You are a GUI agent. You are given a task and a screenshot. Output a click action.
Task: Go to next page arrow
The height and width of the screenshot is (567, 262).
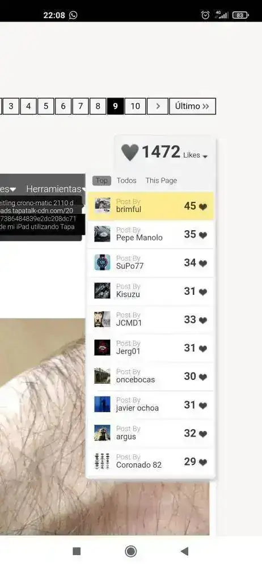click(158, 107)
